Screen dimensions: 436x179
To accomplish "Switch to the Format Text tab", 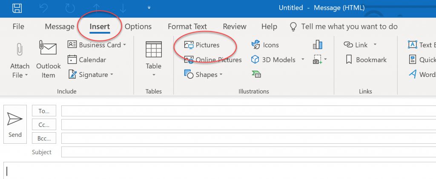I will [x=187, y=27].
